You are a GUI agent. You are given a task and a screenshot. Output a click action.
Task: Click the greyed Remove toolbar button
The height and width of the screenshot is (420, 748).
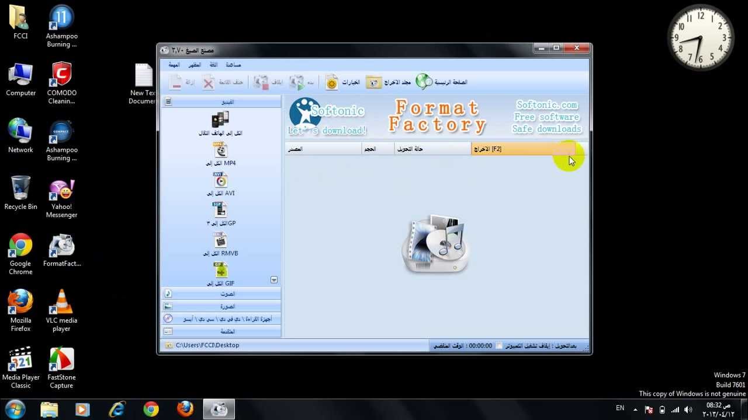pyautogui.click(x=182, y=82)
